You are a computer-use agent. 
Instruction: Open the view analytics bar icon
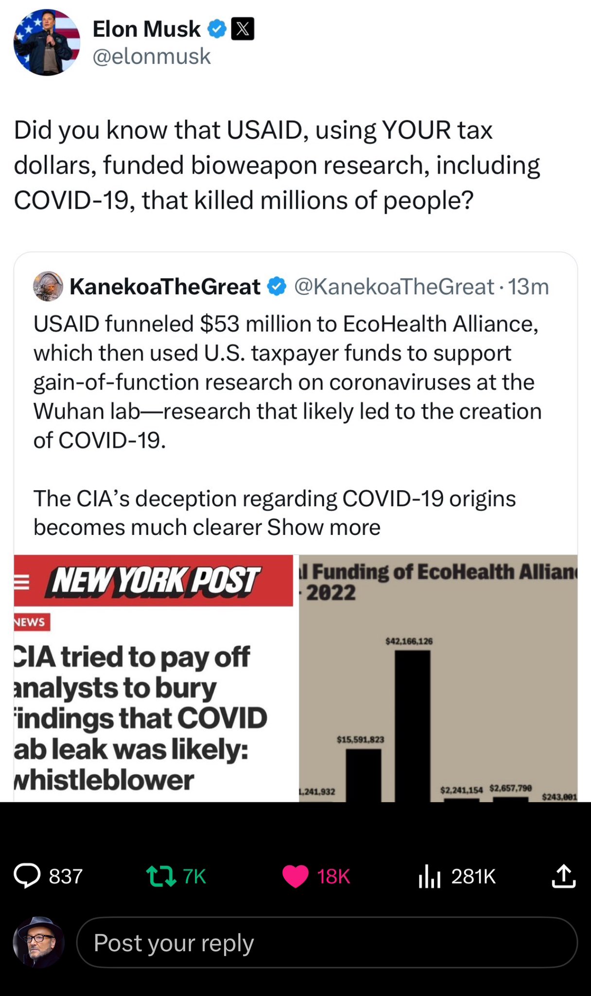coord(430,876)
